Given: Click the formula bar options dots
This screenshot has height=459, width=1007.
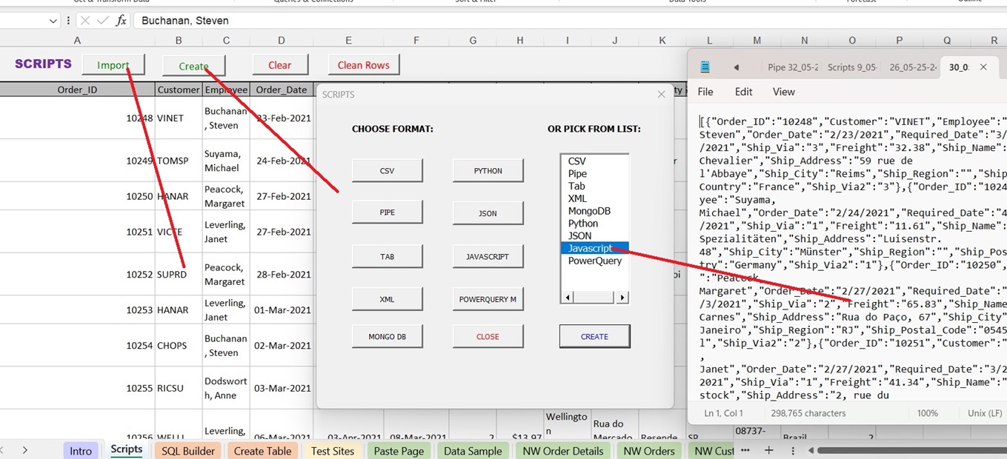Looking at the screenshot, I should [x=68, y=21].
